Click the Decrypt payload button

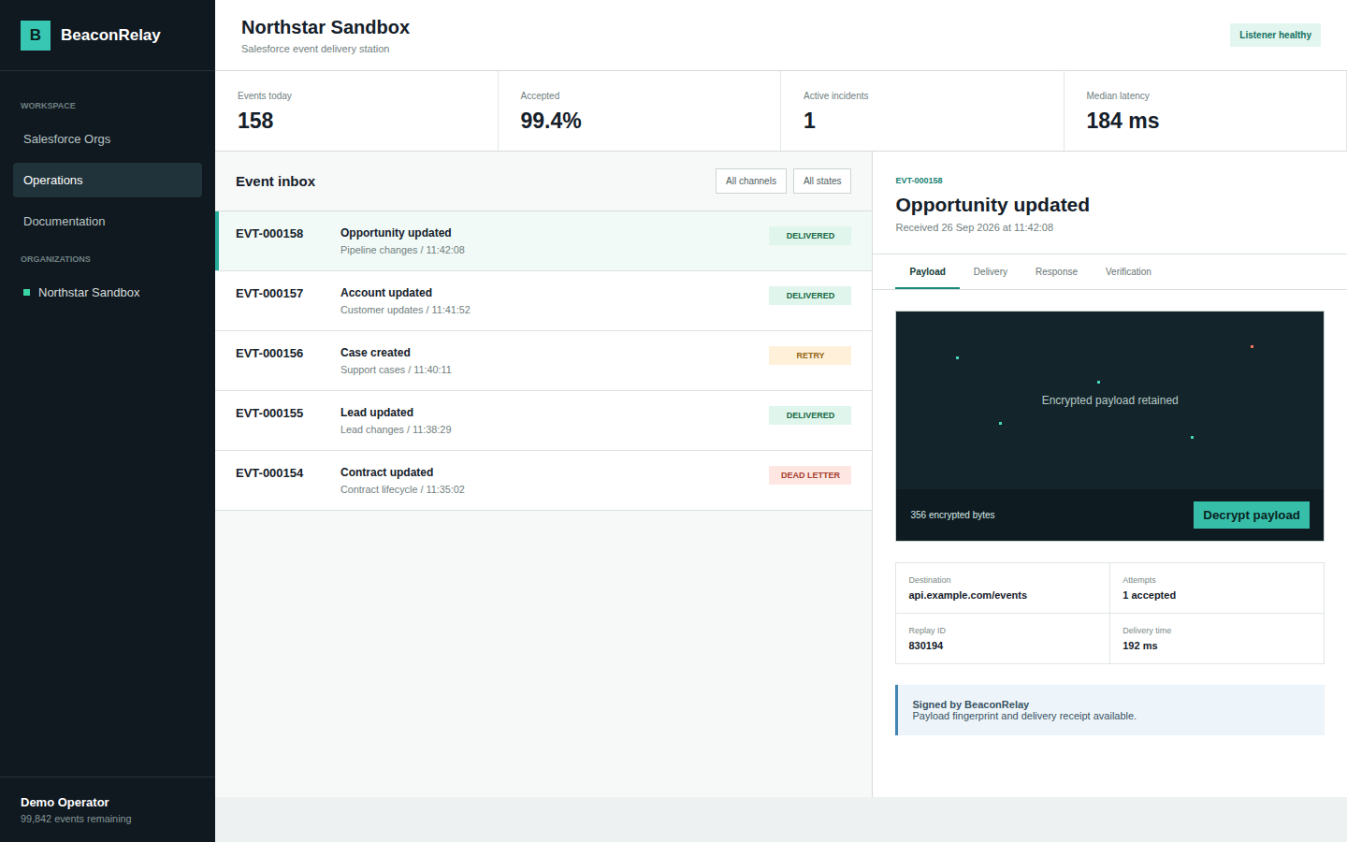click(x=1252, y=515)
